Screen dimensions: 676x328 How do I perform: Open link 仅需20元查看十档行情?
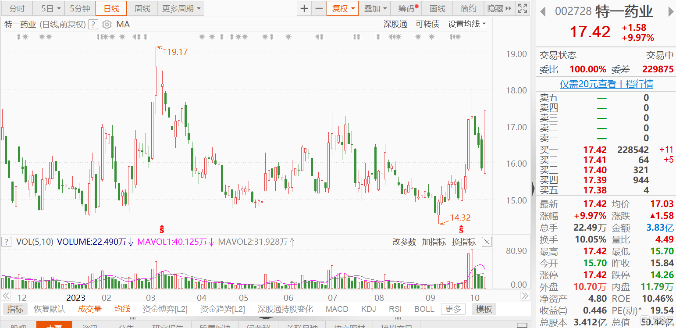(606, 84)
